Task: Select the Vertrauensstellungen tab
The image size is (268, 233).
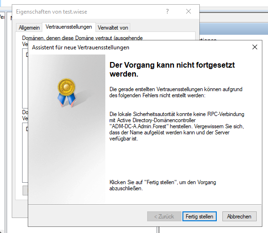Action: tap(69, 27)
